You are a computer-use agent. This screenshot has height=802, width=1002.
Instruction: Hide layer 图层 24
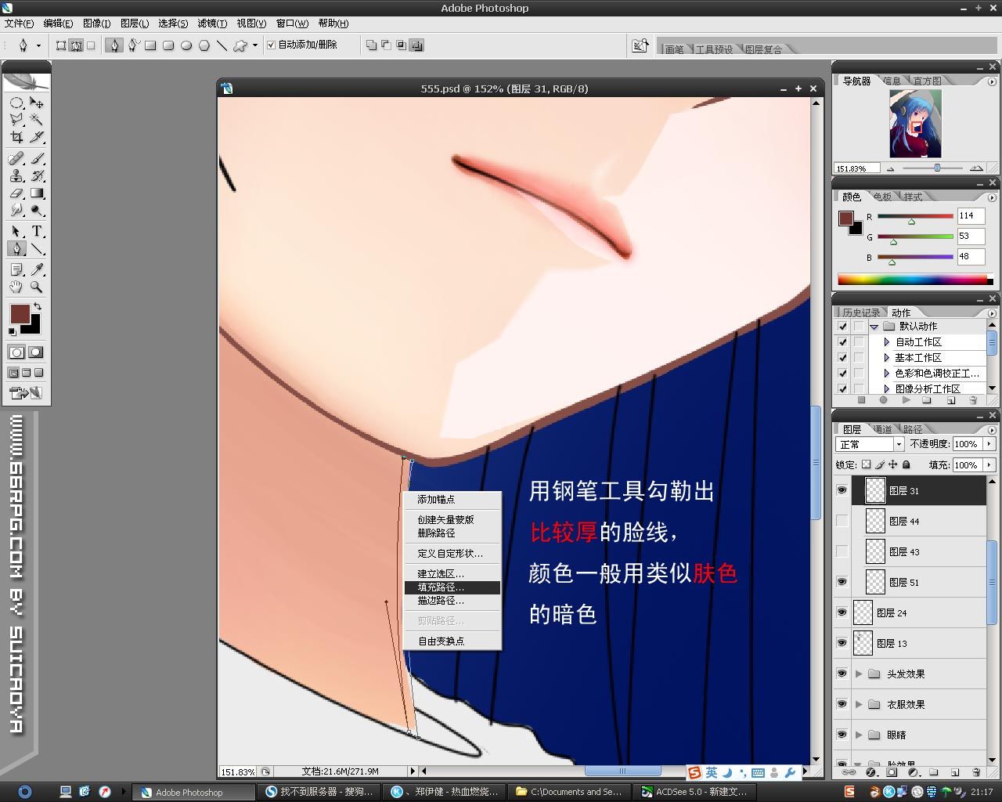point(842,612)
